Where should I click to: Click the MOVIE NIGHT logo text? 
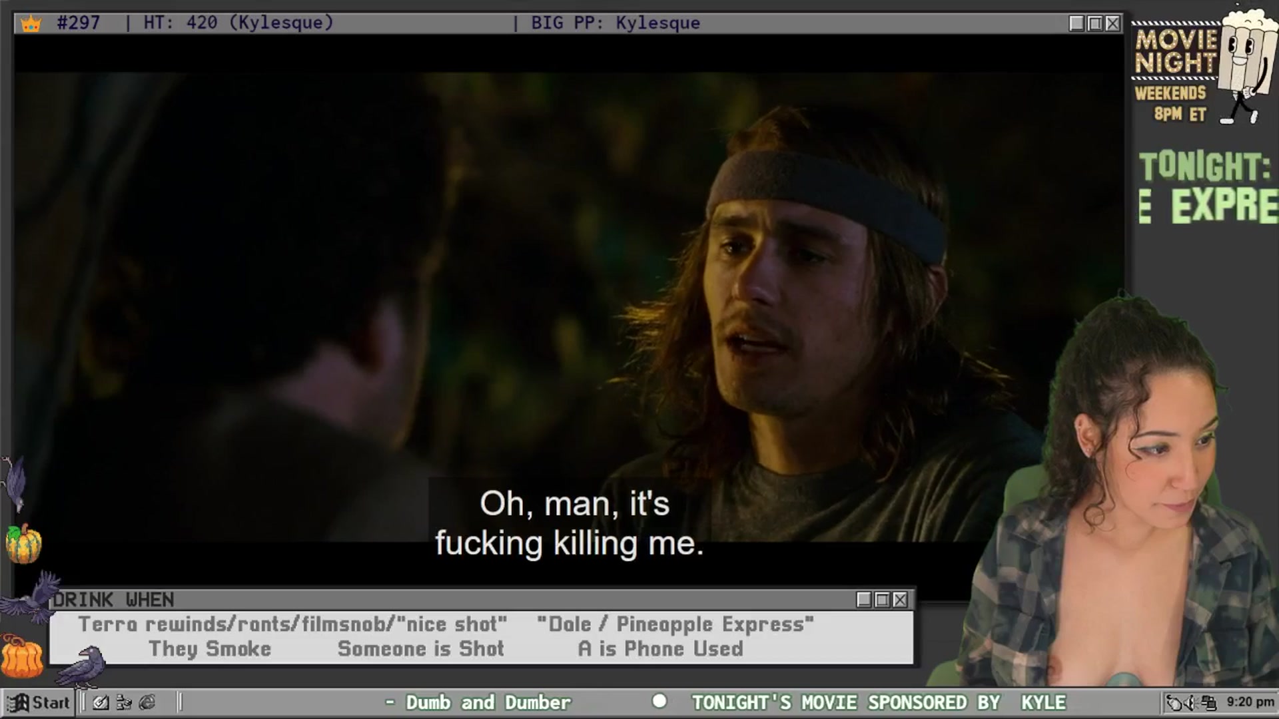(x=1176, y=51)
